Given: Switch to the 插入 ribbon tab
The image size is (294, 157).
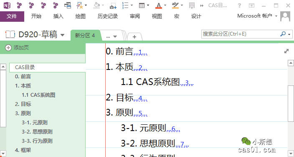Looking at the screenshot, I should tap(58, 16).
